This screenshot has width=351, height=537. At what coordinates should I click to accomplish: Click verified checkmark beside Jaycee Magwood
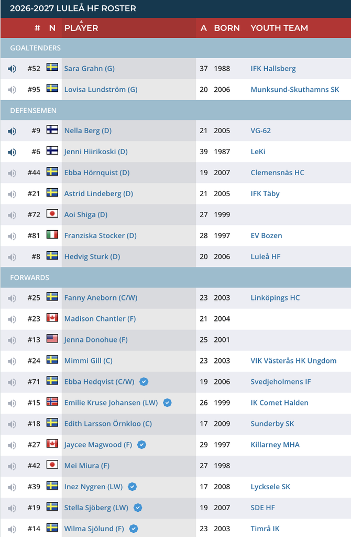pyautogui.click(x=141, y=445)
